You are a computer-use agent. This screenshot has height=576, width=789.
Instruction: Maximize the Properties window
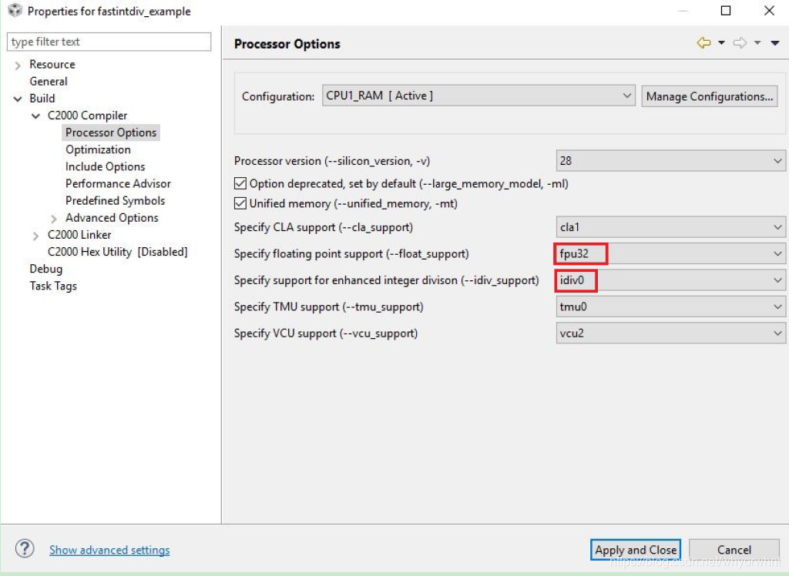click(x=726, y=11)
